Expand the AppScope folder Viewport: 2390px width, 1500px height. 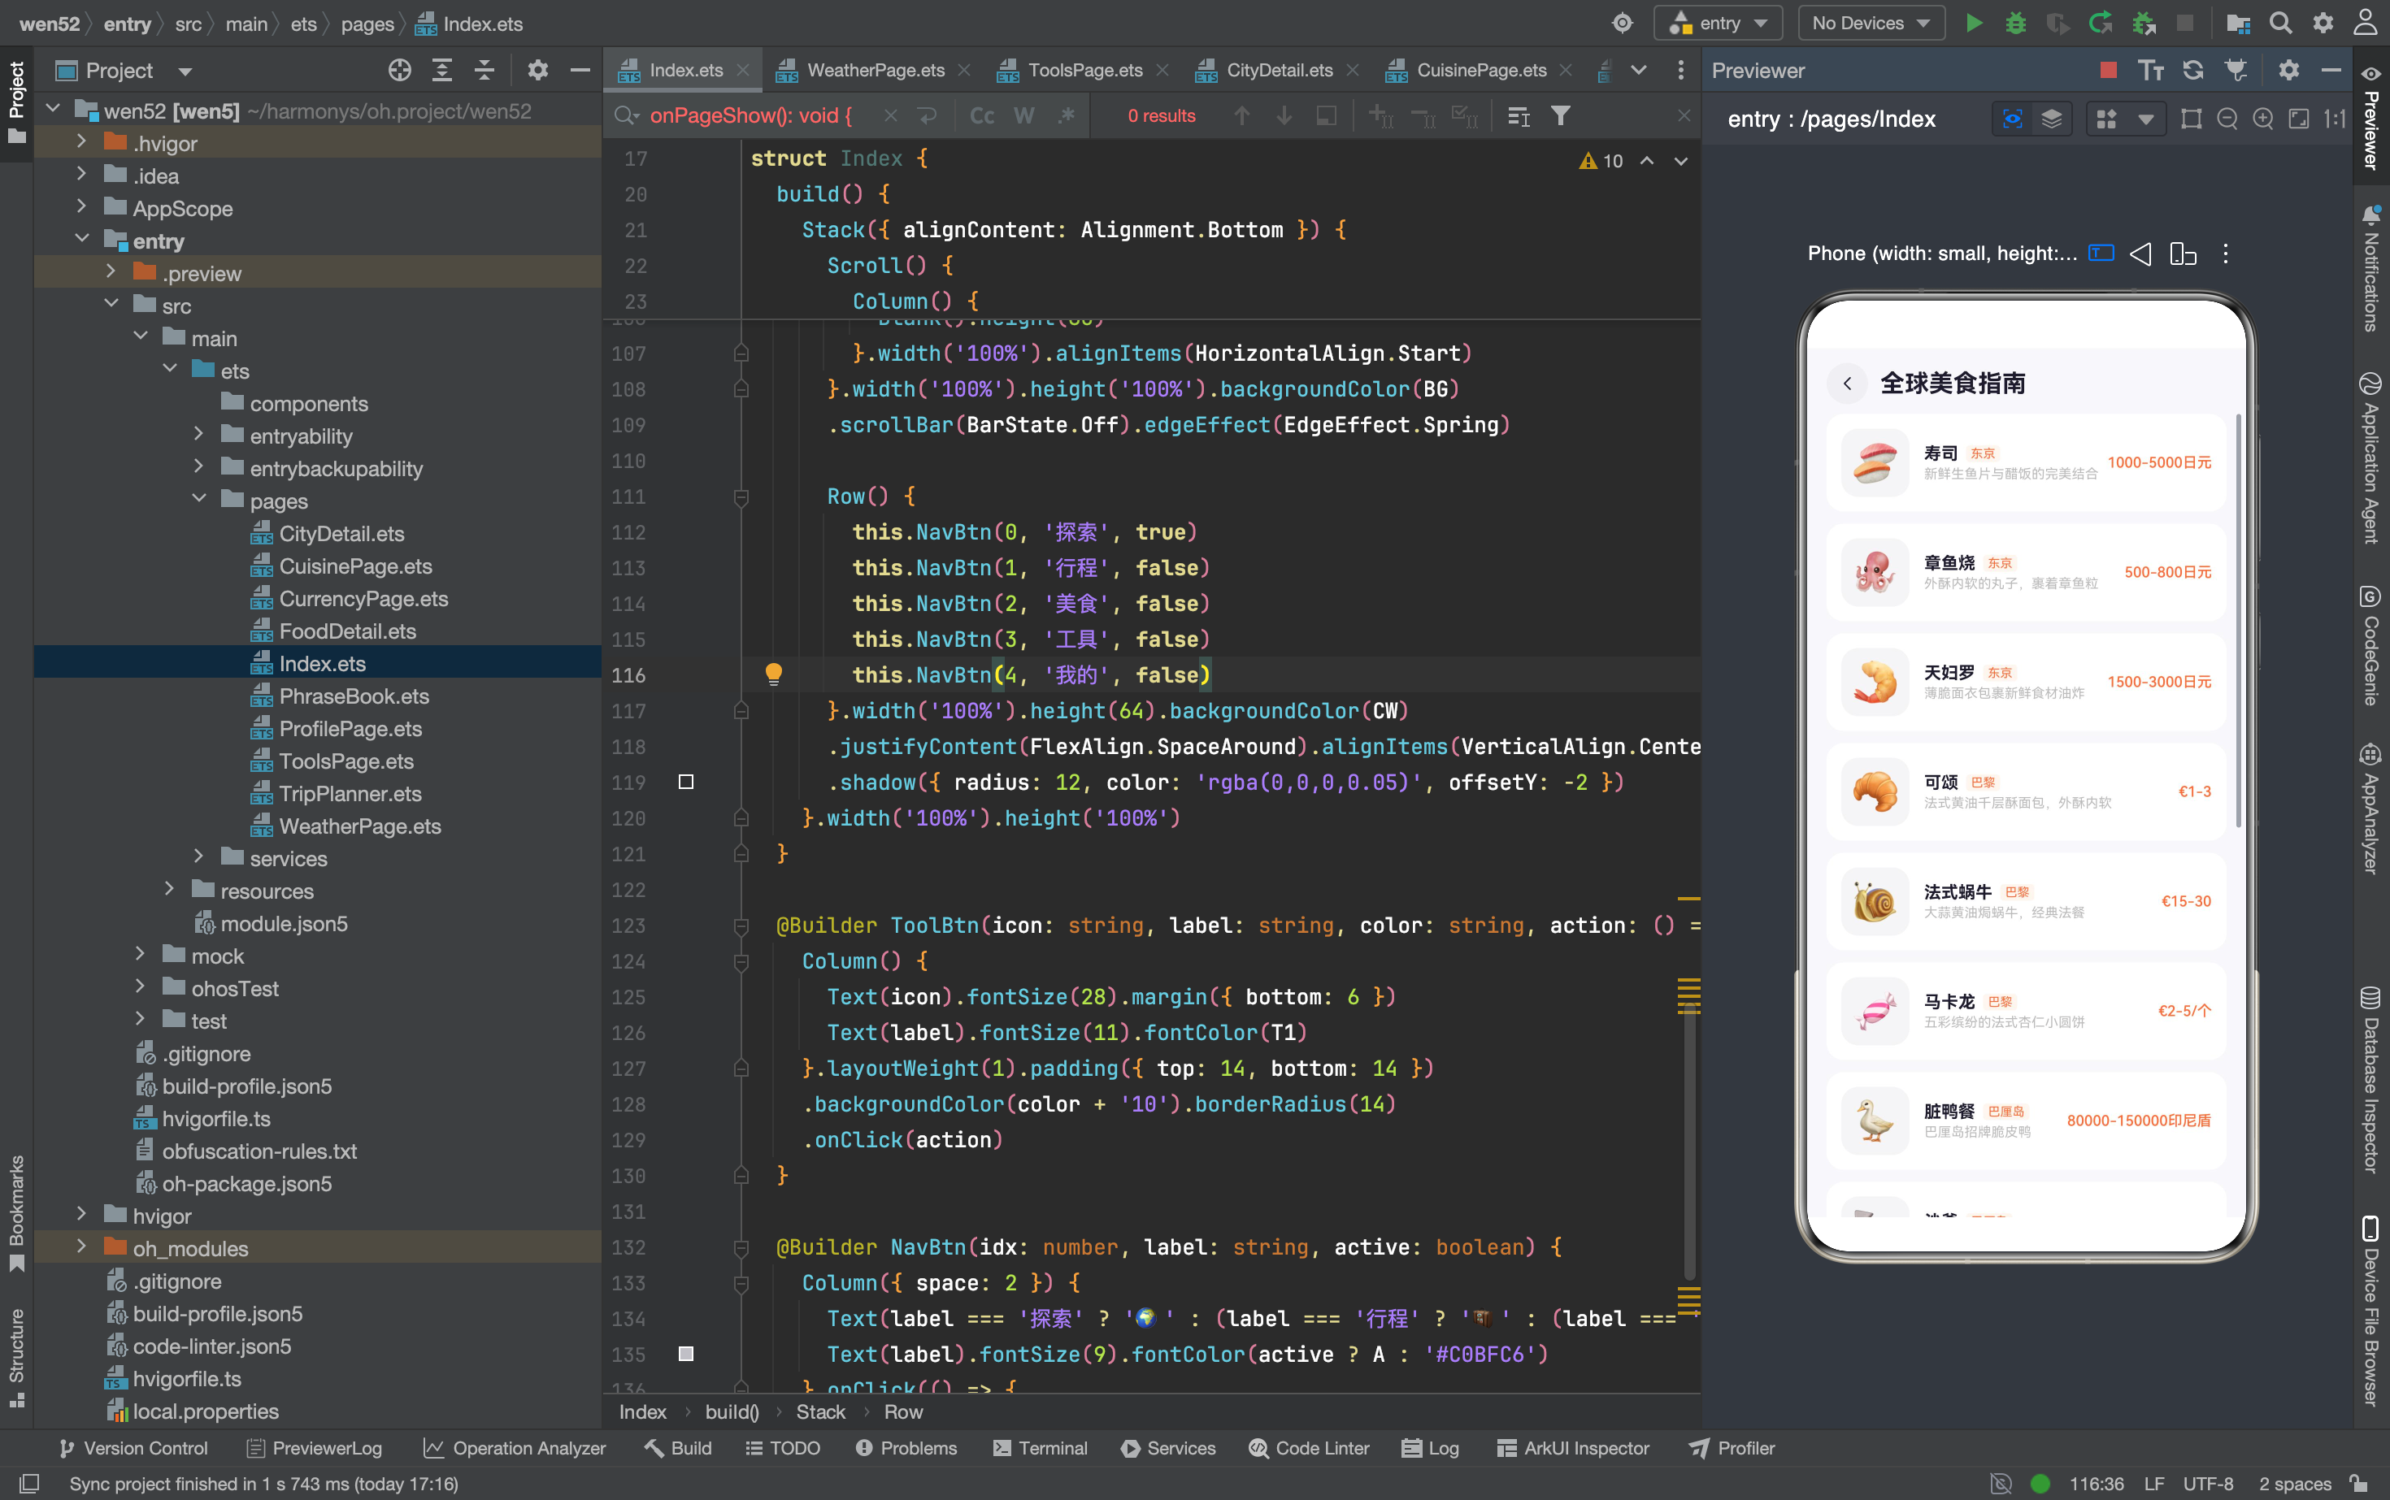(x=81, y=207)
